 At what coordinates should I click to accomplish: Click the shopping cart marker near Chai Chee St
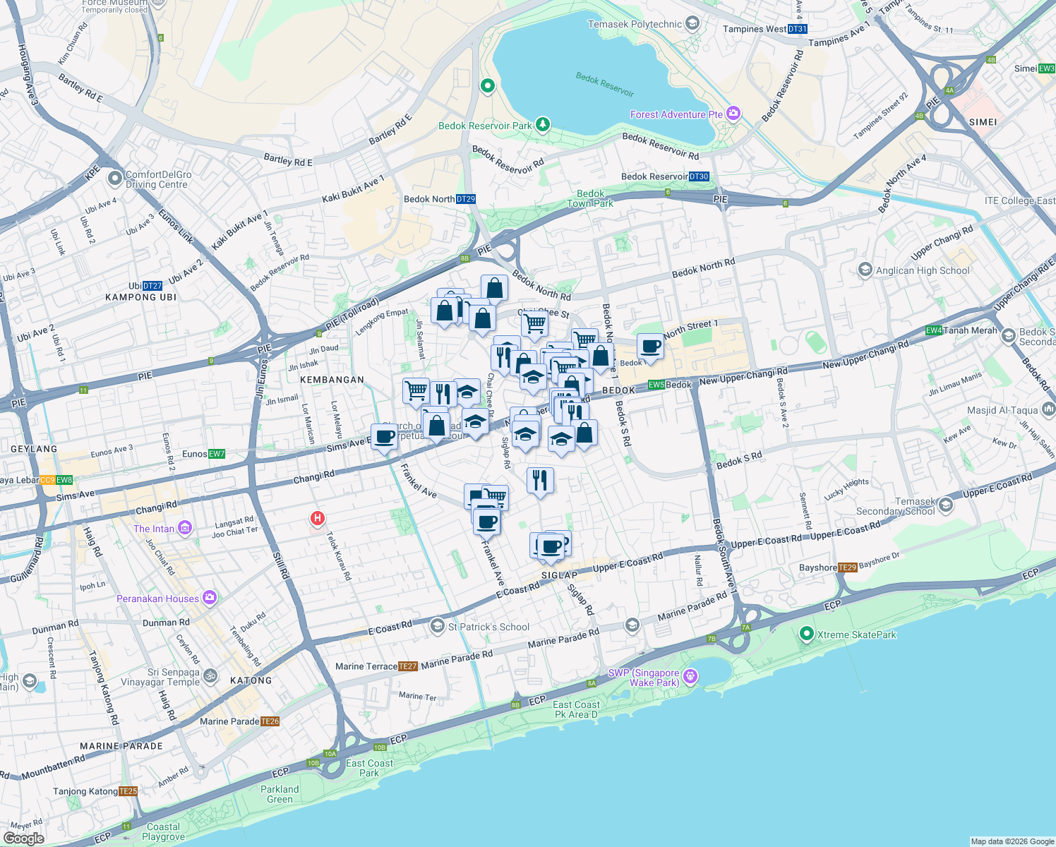click(534, 323)
